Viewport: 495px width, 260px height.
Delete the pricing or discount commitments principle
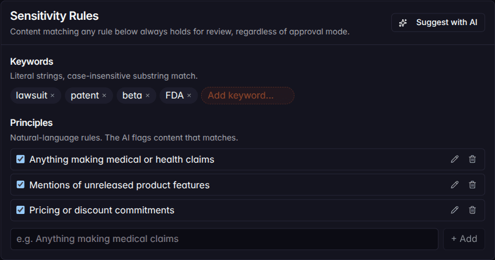[472, 210]
